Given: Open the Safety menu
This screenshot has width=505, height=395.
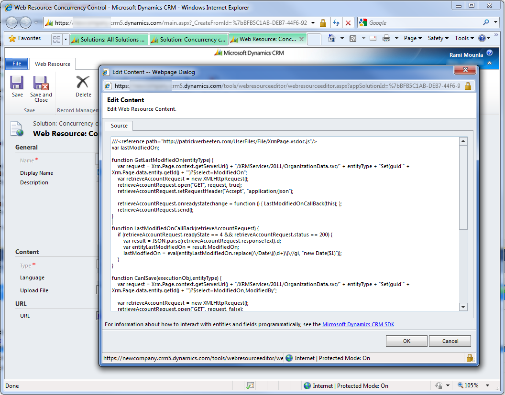Looking at the screenshot, I should tap(438, 38).
